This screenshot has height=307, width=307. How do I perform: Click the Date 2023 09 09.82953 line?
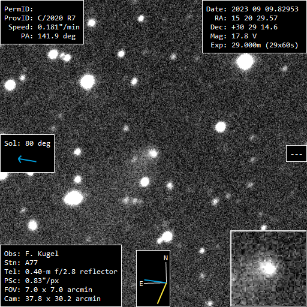coord(252,9)
